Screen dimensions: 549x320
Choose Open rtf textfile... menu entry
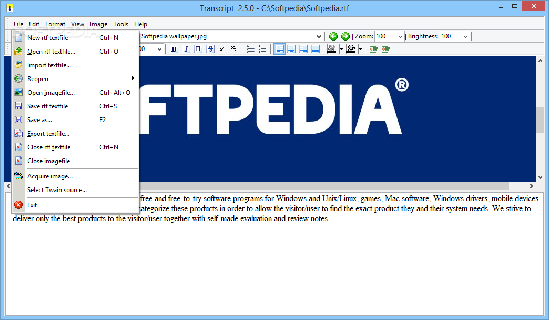click(x=75, y=51)
